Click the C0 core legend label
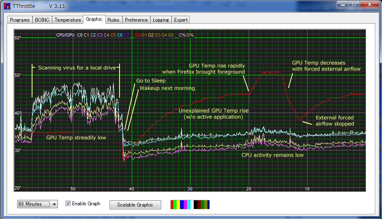382x219 pixels. (x=80, y=35)
